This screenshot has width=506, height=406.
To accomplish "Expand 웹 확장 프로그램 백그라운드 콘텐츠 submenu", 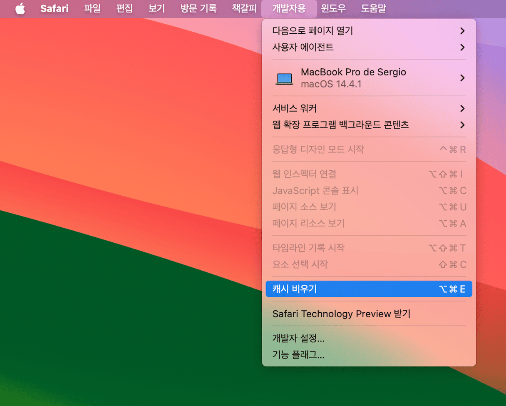I will [369, 125].
